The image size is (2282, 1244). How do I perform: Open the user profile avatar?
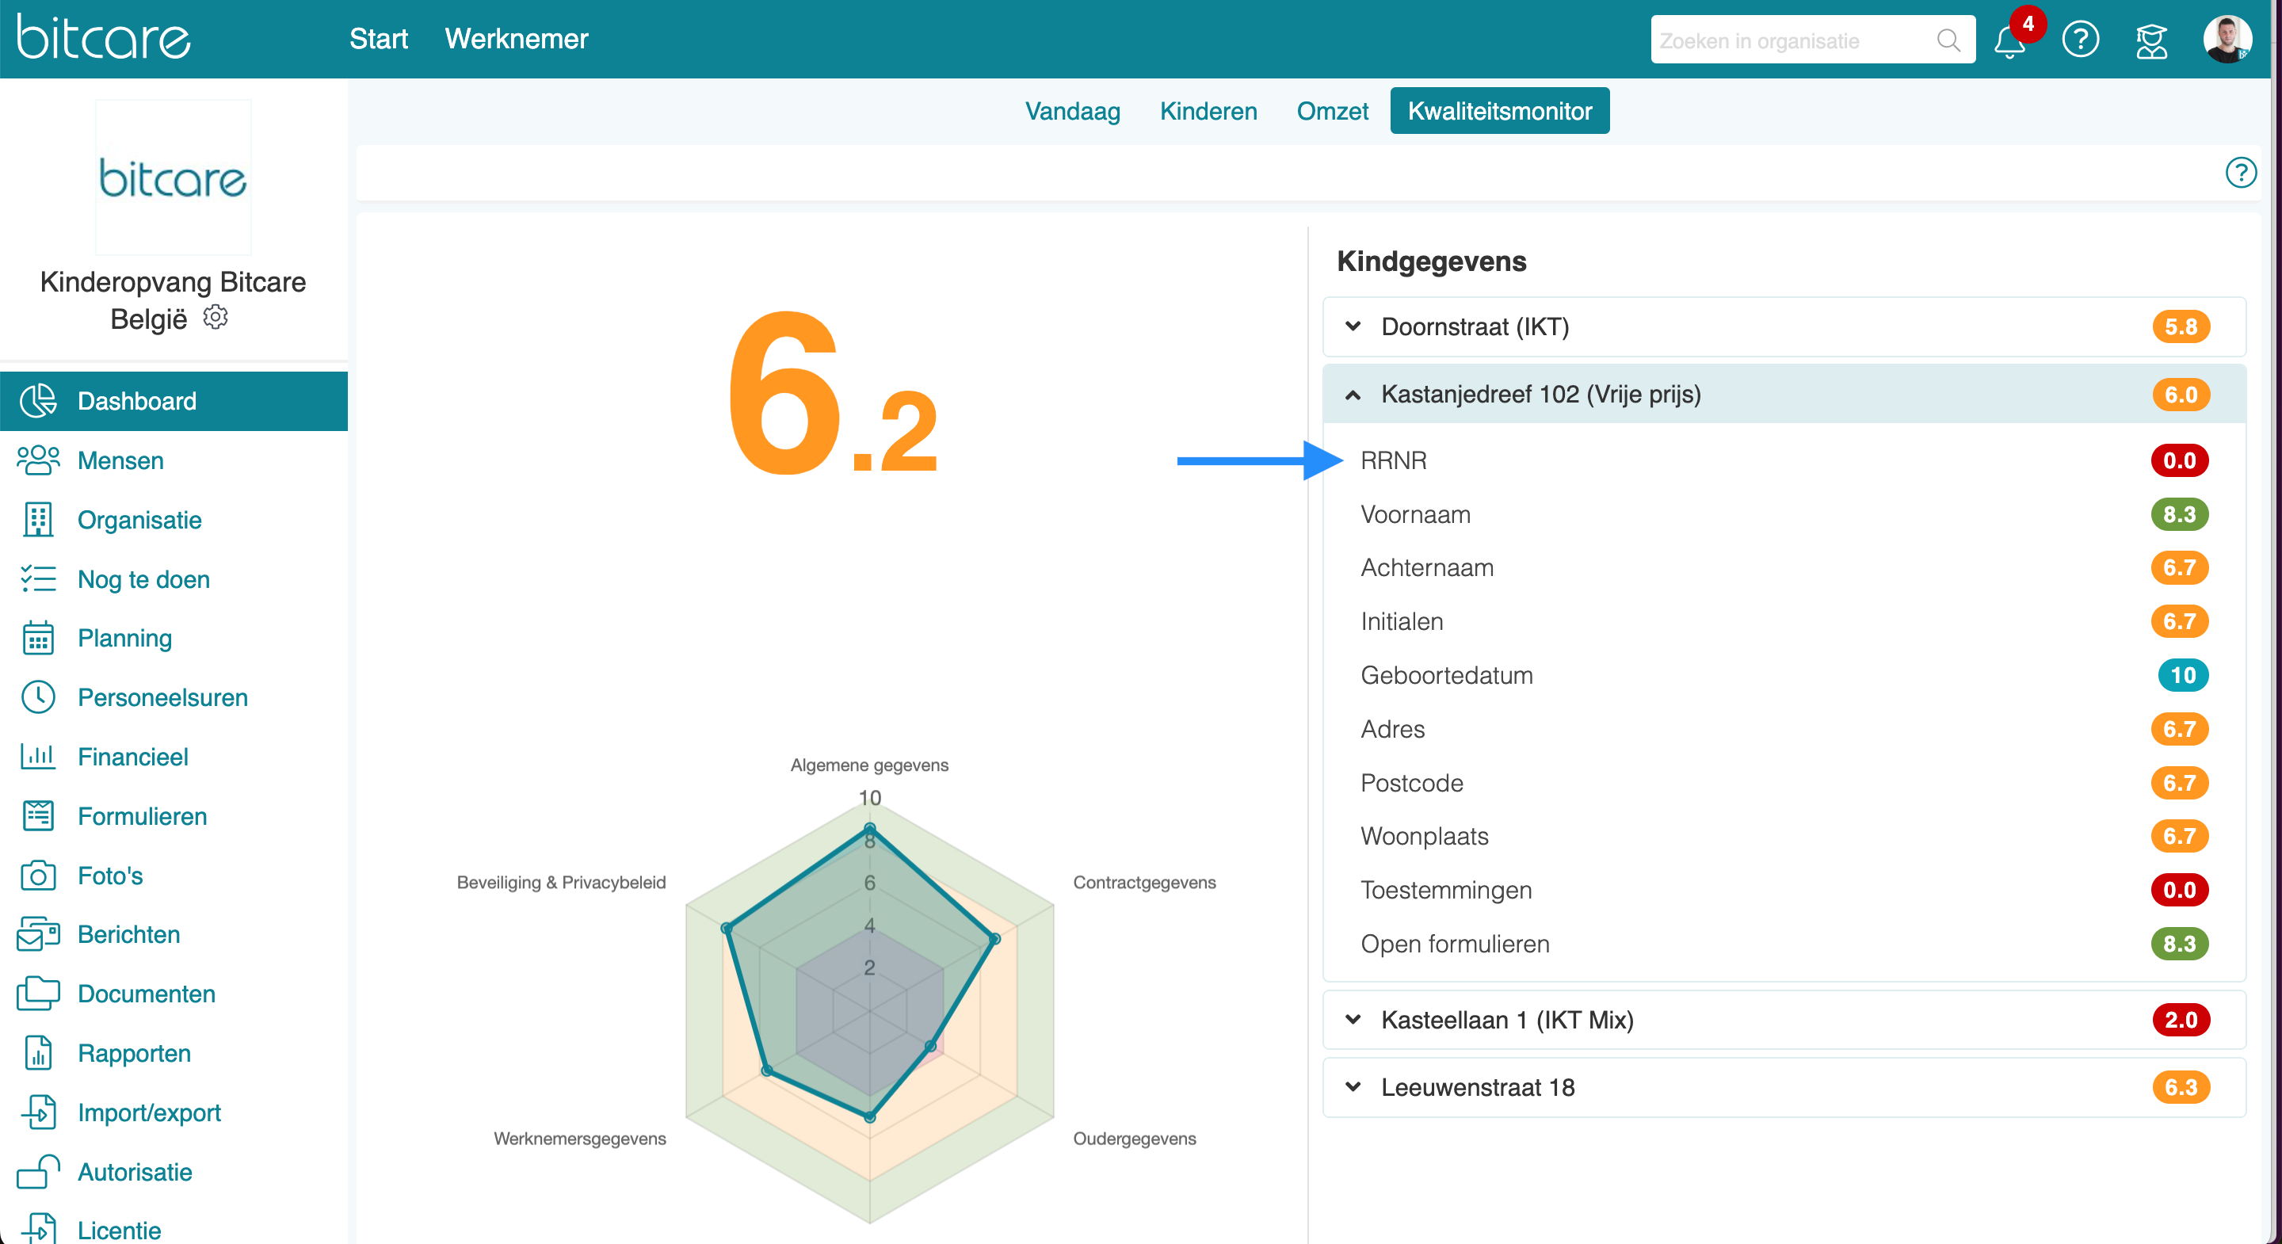coord(2227,40)
